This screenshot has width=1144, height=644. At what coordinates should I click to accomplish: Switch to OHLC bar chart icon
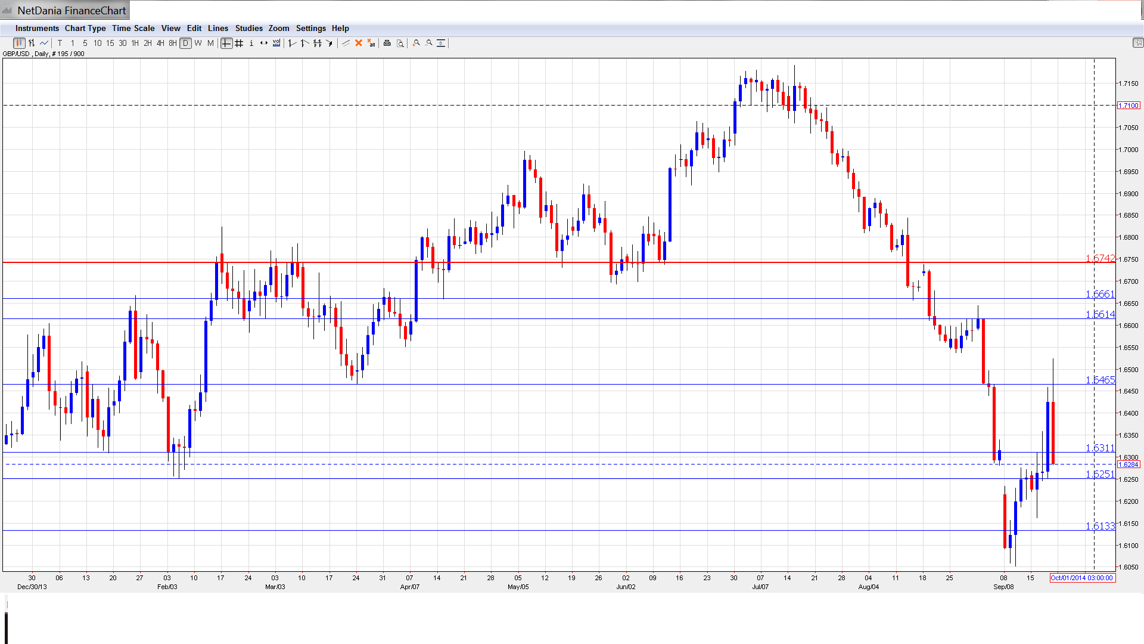[x=32, y=43]
